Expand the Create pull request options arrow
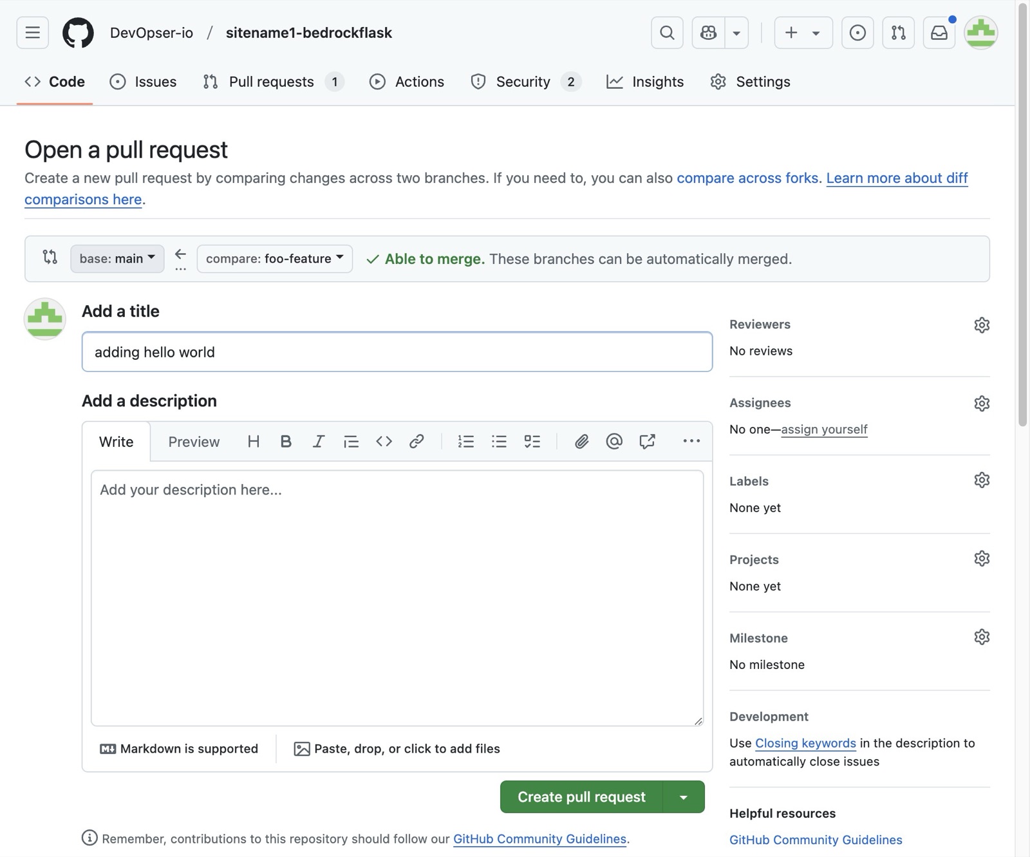 pyautogui.click(x=684, y=797)
